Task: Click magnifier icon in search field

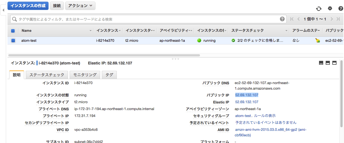Action: [14, 19]
